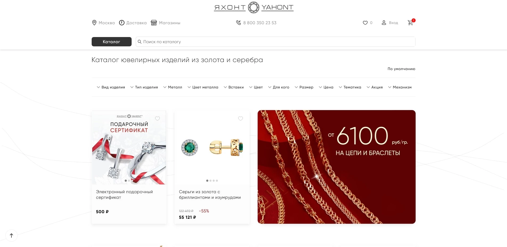This screenshot has height=247, width=507.
Task: Toggle favorite heart on gift certificate card
Action: (157, 119)
